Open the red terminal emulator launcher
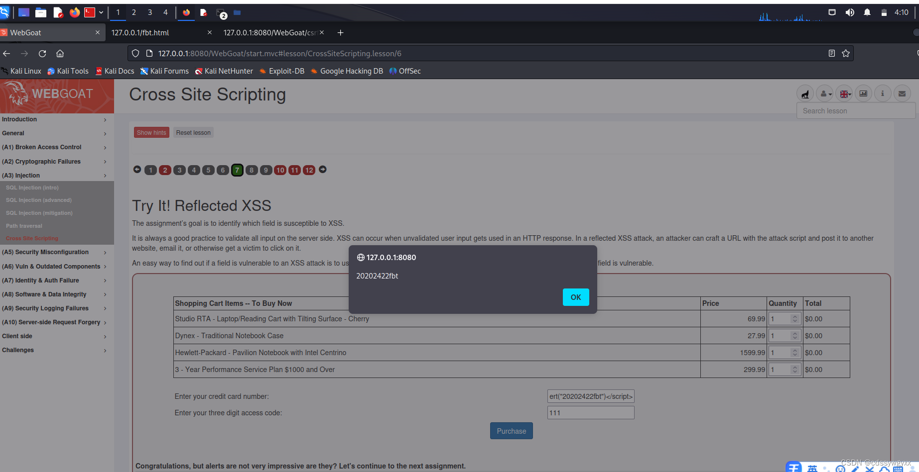Screen dimensions: 919x472 click(90, 12)
